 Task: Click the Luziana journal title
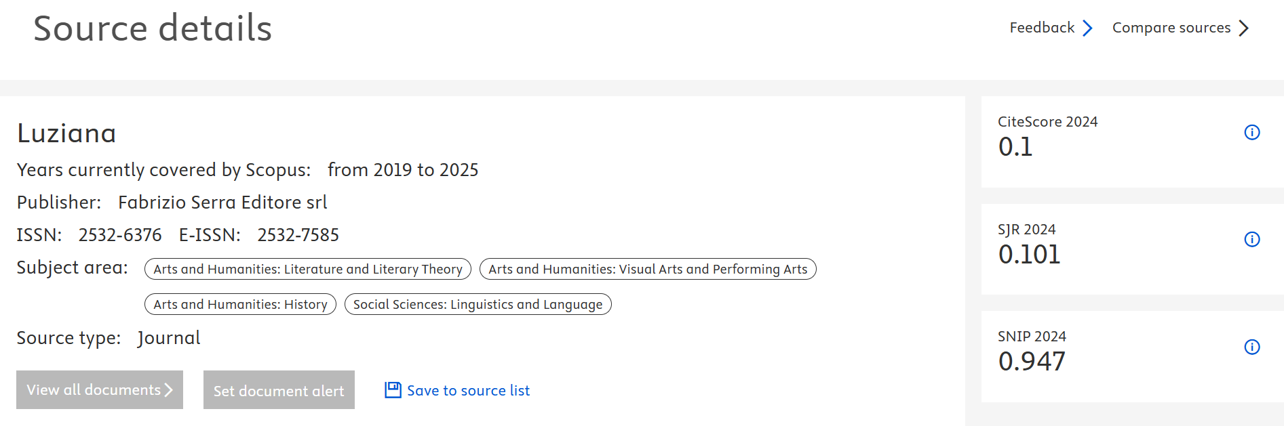coord(66,133)
